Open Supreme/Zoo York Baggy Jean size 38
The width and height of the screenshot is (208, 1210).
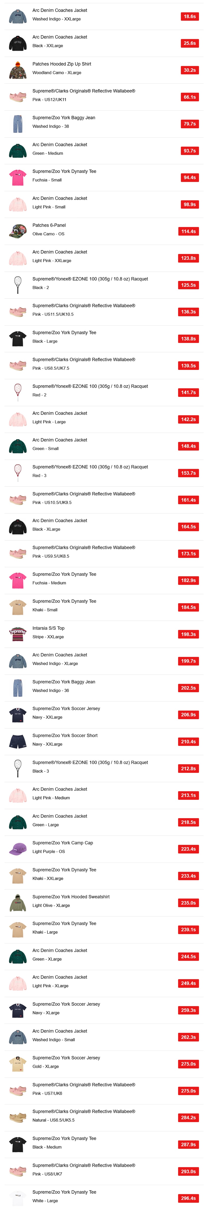click(x=104, y=124)
